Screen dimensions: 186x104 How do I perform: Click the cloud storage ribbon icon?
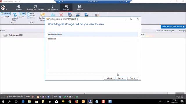53,15
